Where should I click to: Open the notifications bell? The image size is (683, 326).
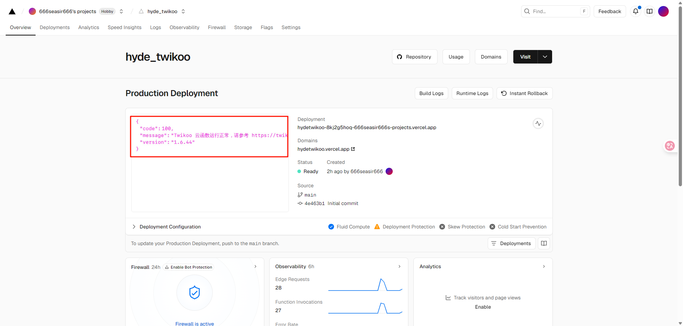636,11
